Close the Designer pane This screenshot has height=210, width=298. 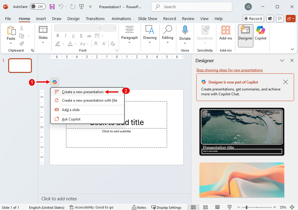click(292, 60)
